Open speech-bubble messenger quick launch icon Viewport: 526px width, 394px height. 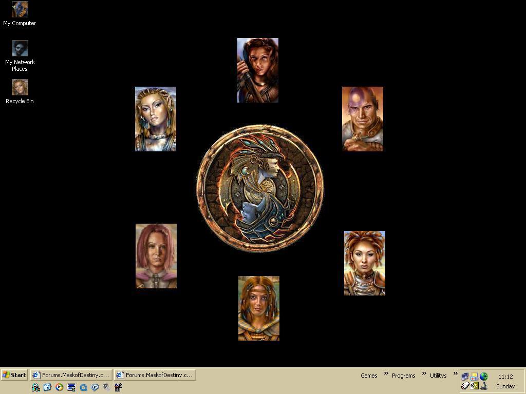[x=95, y=388]
